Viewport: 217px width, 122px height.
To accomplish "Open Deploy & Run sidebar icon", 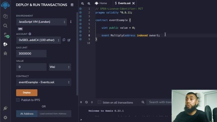I will click(x=5, y=44).
